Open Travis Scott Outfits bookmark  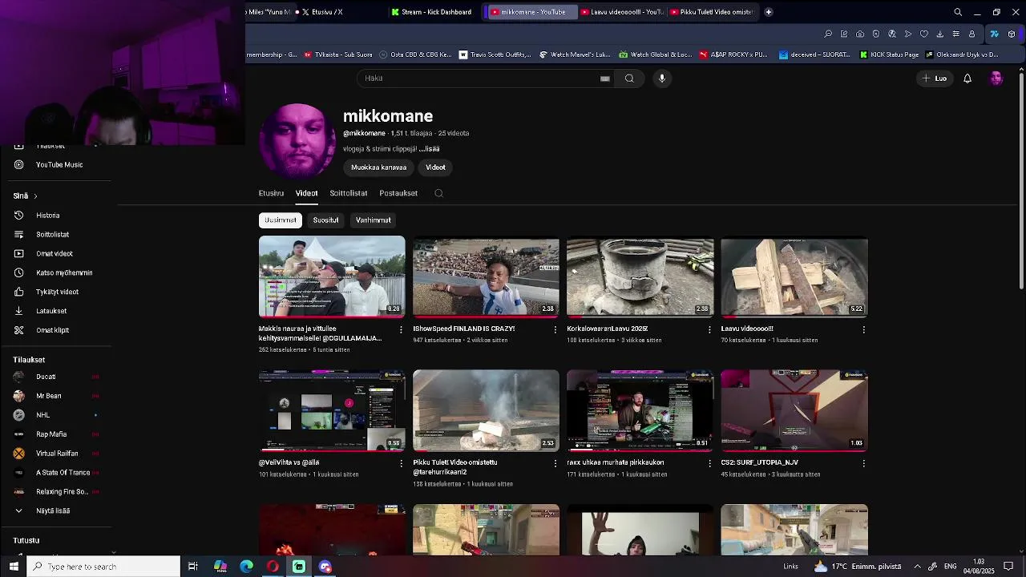pos(495,54)
